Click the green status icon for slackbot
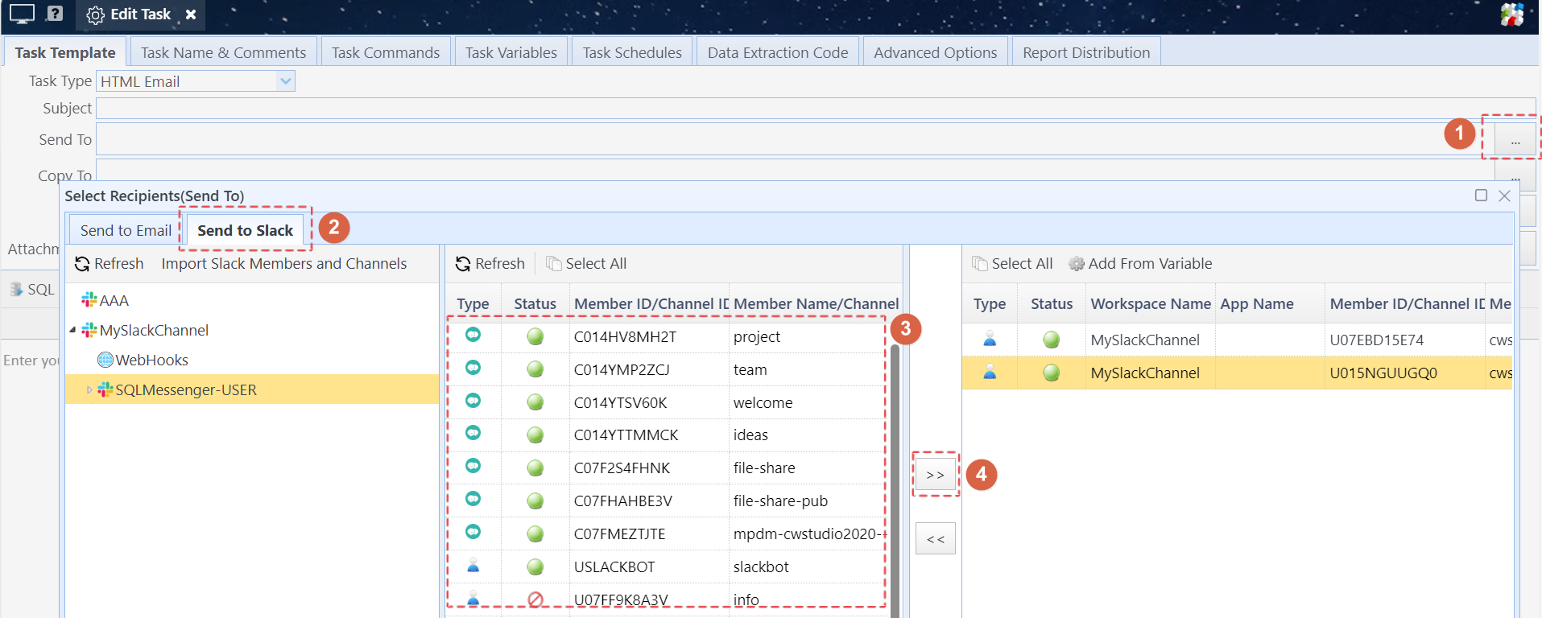1542x618 pixels. (535, 566)
